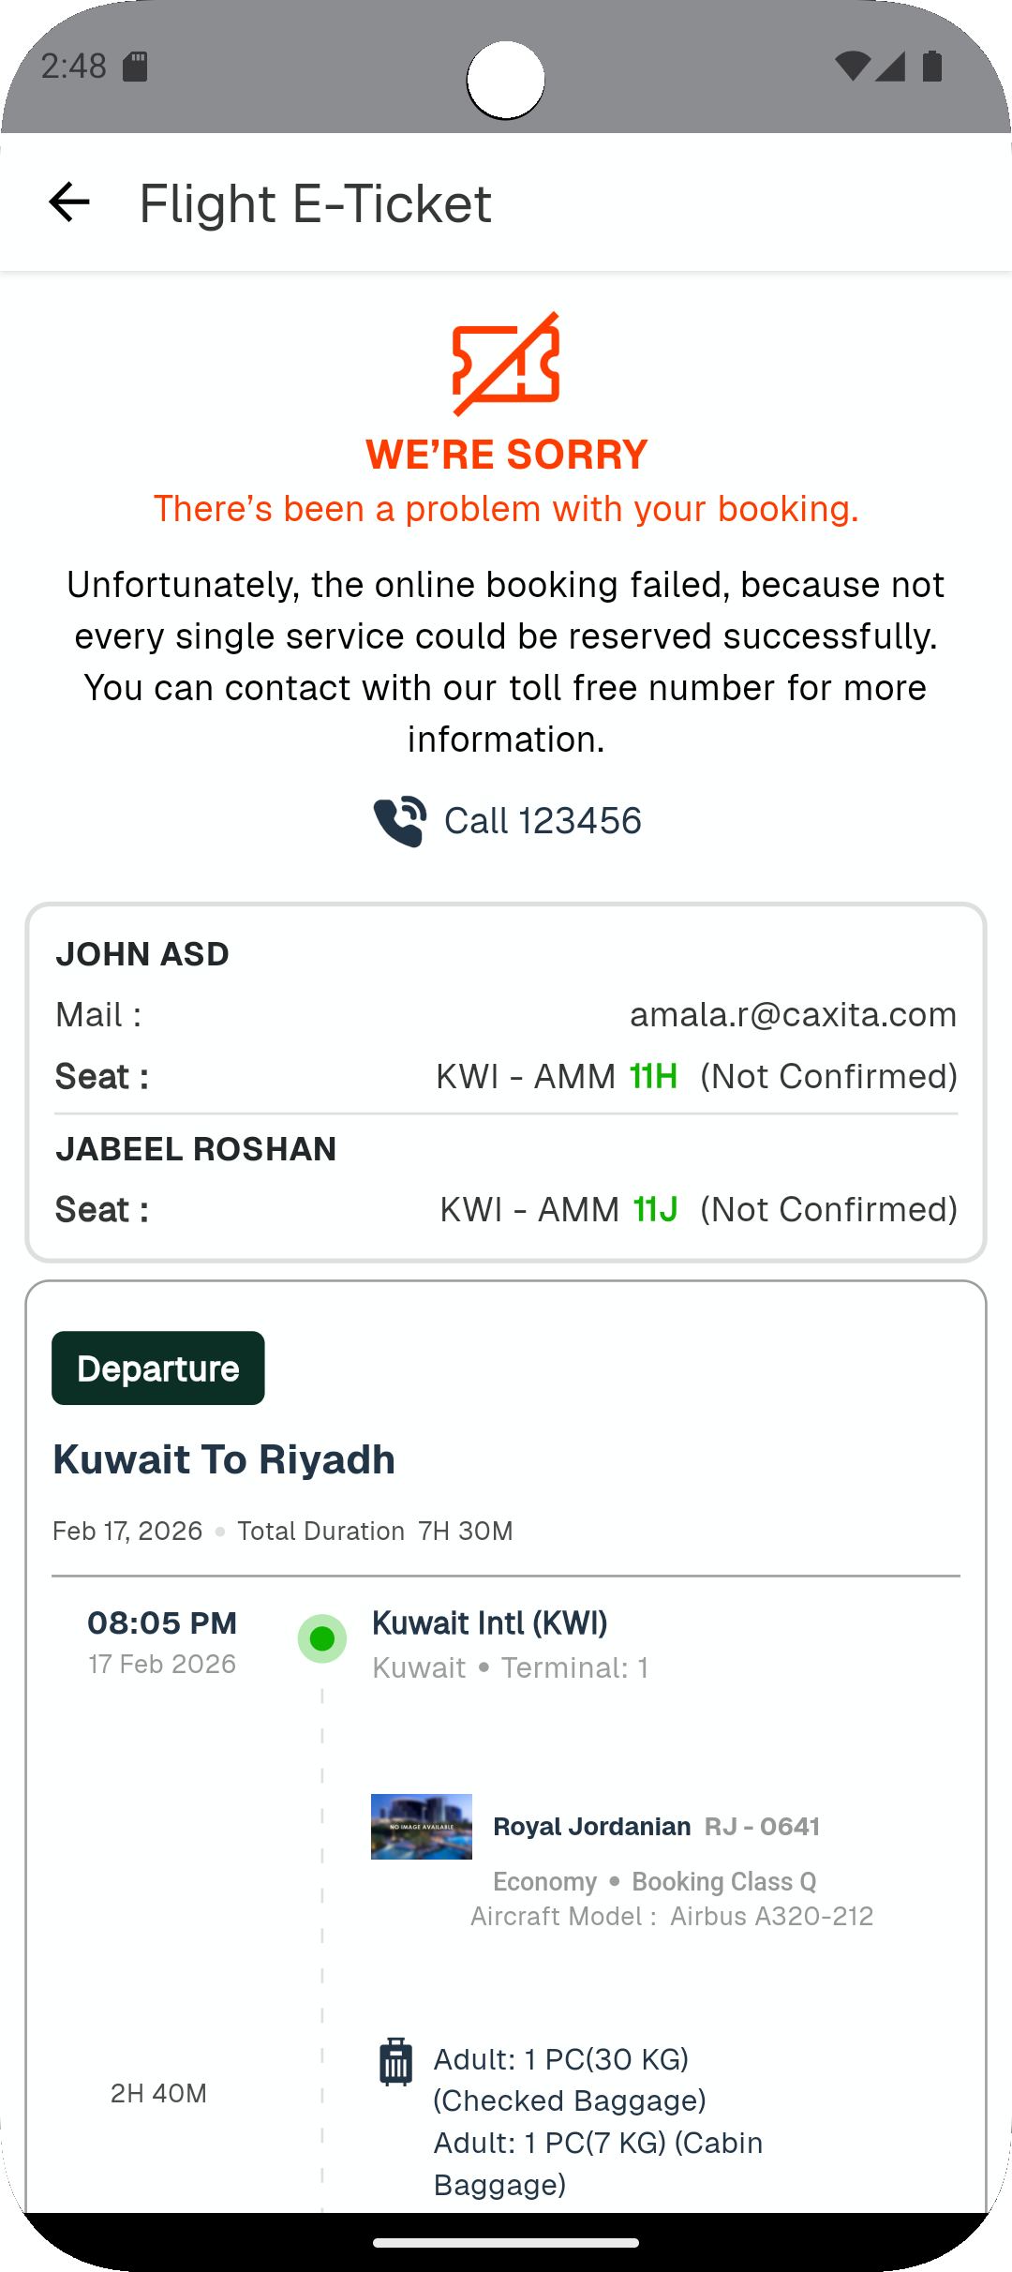
Task: Select passenger name JOHN ASD
Action: pos(142,954)
